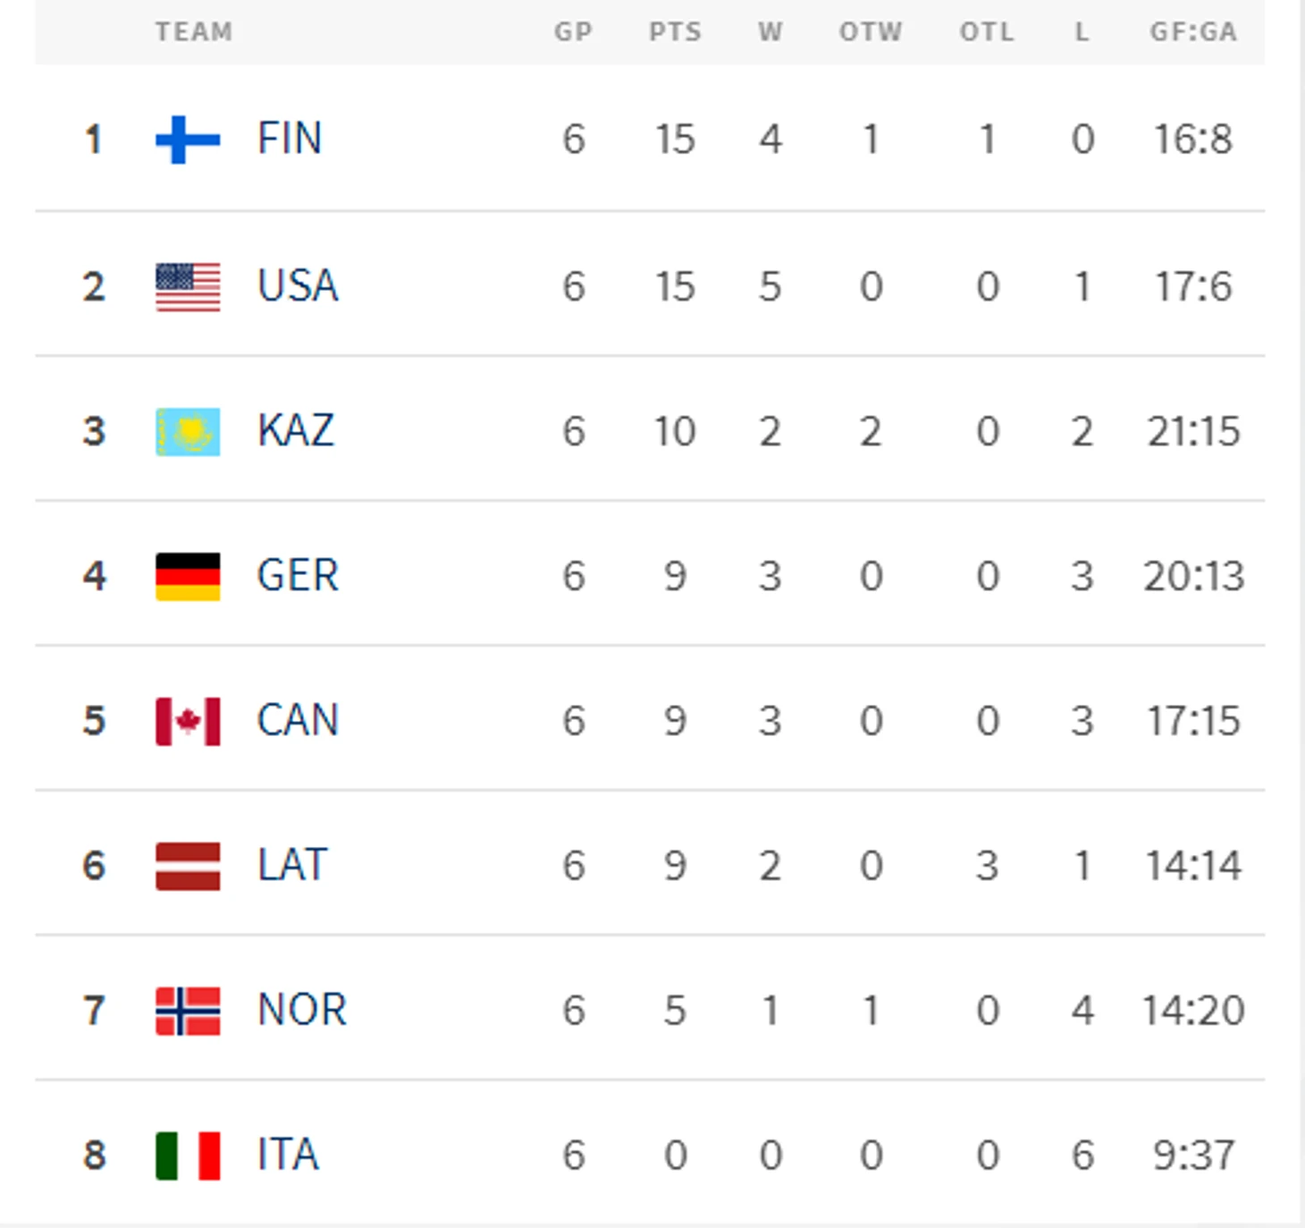The image size is (1305, 1228).
Task: Open the USA team link
Action: pyautogui.click(x=298, y=286)
